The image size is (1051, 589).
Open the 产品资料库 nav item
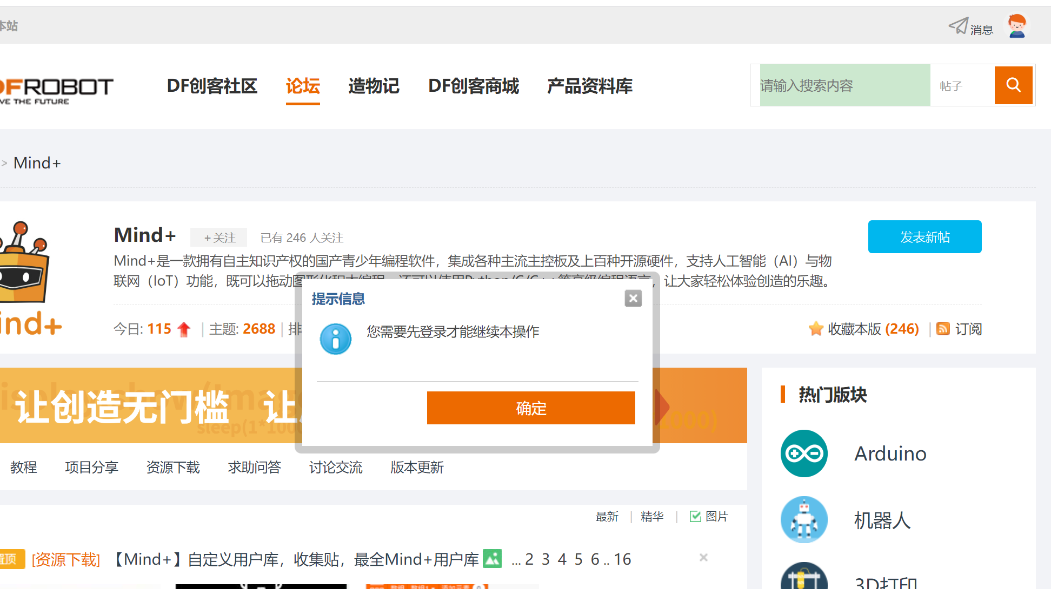point(590,86)
